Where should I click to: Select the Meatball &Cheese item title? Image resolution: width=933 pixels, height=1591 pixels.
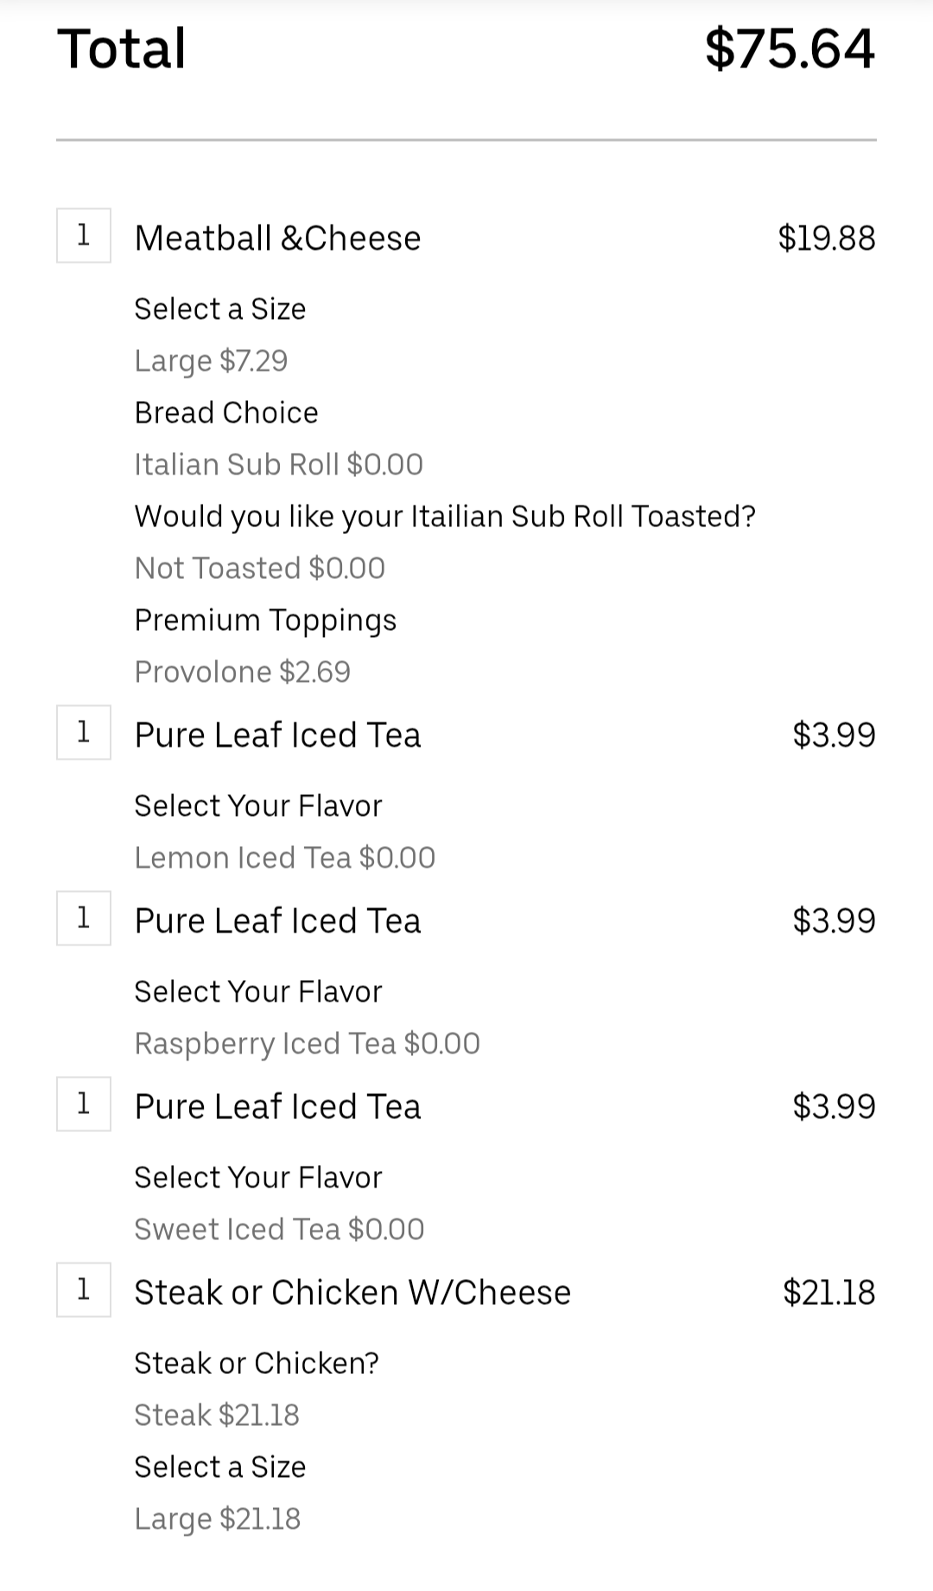click(277, 238)
